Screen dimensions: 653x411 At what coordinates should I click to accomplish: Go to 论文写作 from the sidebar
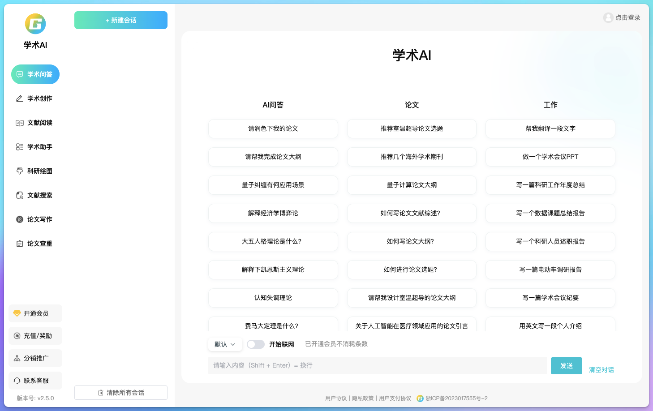click(x=35, y=219)
